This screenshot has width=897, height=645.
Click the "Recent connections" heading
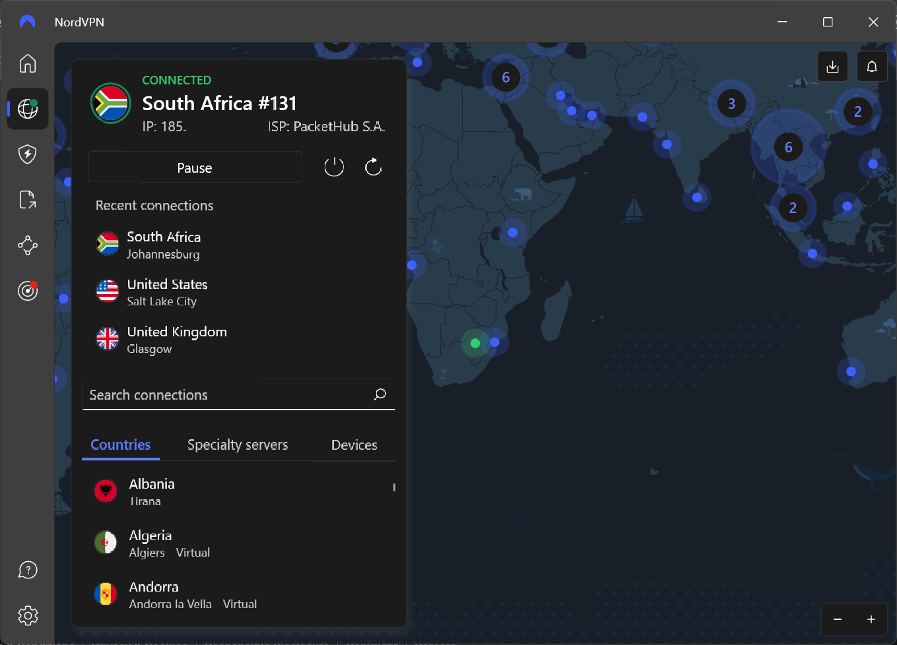[154, 205]
